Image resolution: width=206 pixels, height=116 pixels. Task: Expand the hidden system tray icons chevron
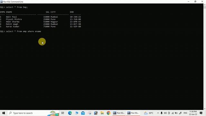pos(158,113)
